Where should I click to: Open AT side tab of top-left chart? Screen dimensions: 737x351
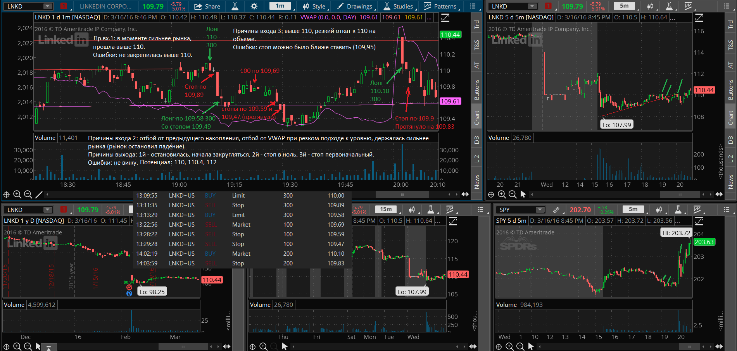click(477, 65)
